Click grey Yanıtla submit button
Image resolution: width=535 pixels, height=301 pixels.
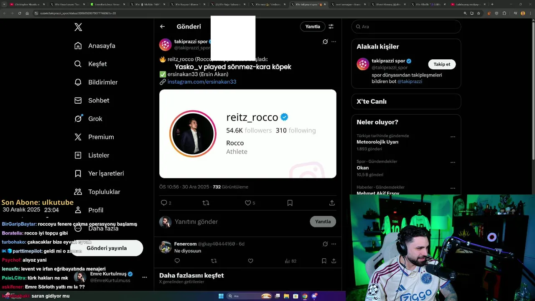point(323,222)
